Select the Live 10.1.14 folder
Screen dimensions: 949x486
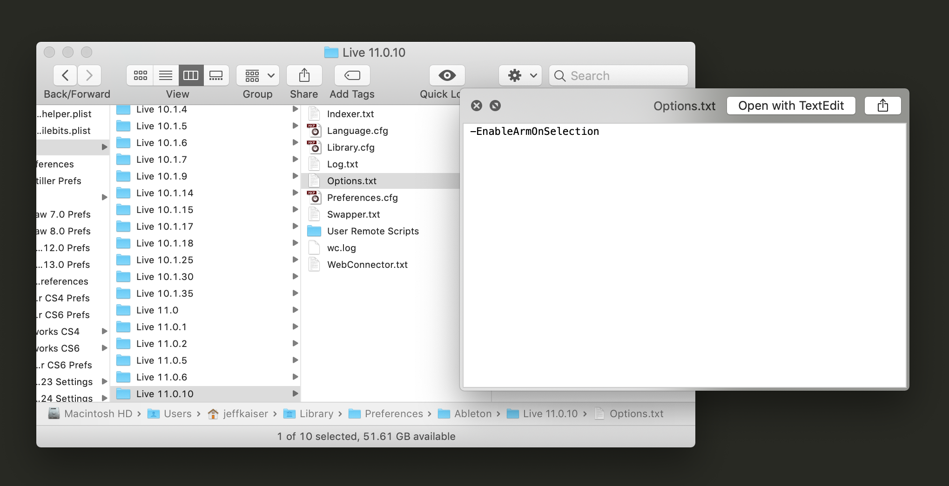[x=205, y=193]
